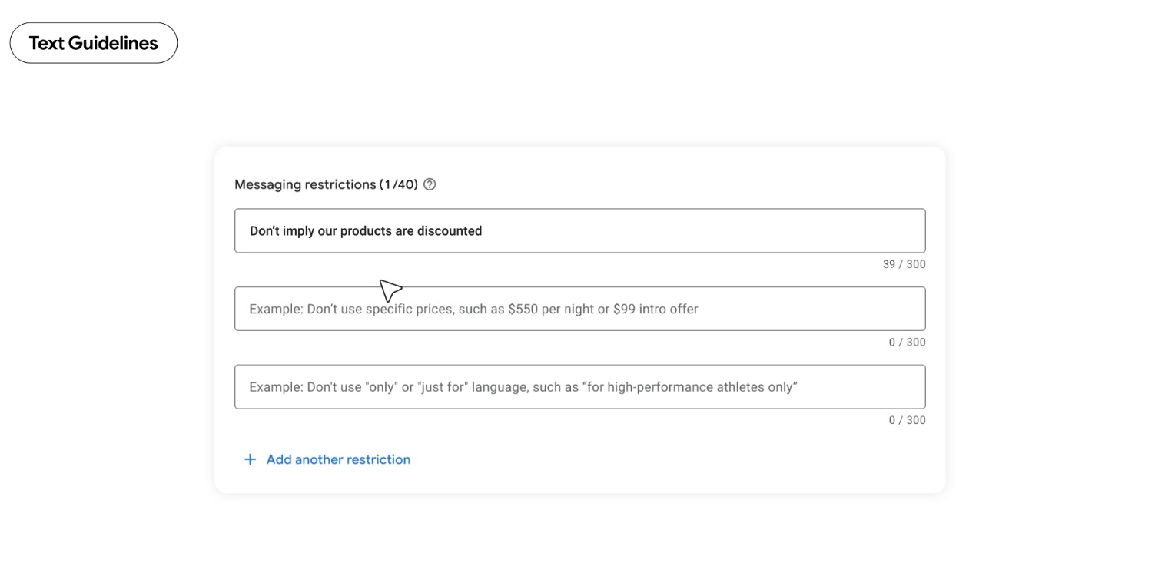Click the "just for" phrase in third field

pyautogui.click(x=443, y=387)
